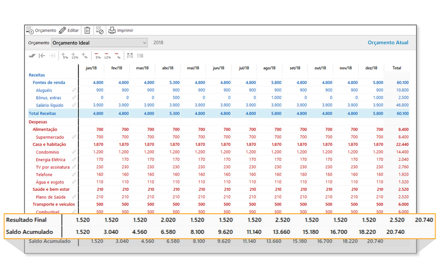Image resolution: width=441 pixels, height=269 pixels.
Task: Select the Casa e habitação group
Action: pyautogui.click(x=49, y=144)
